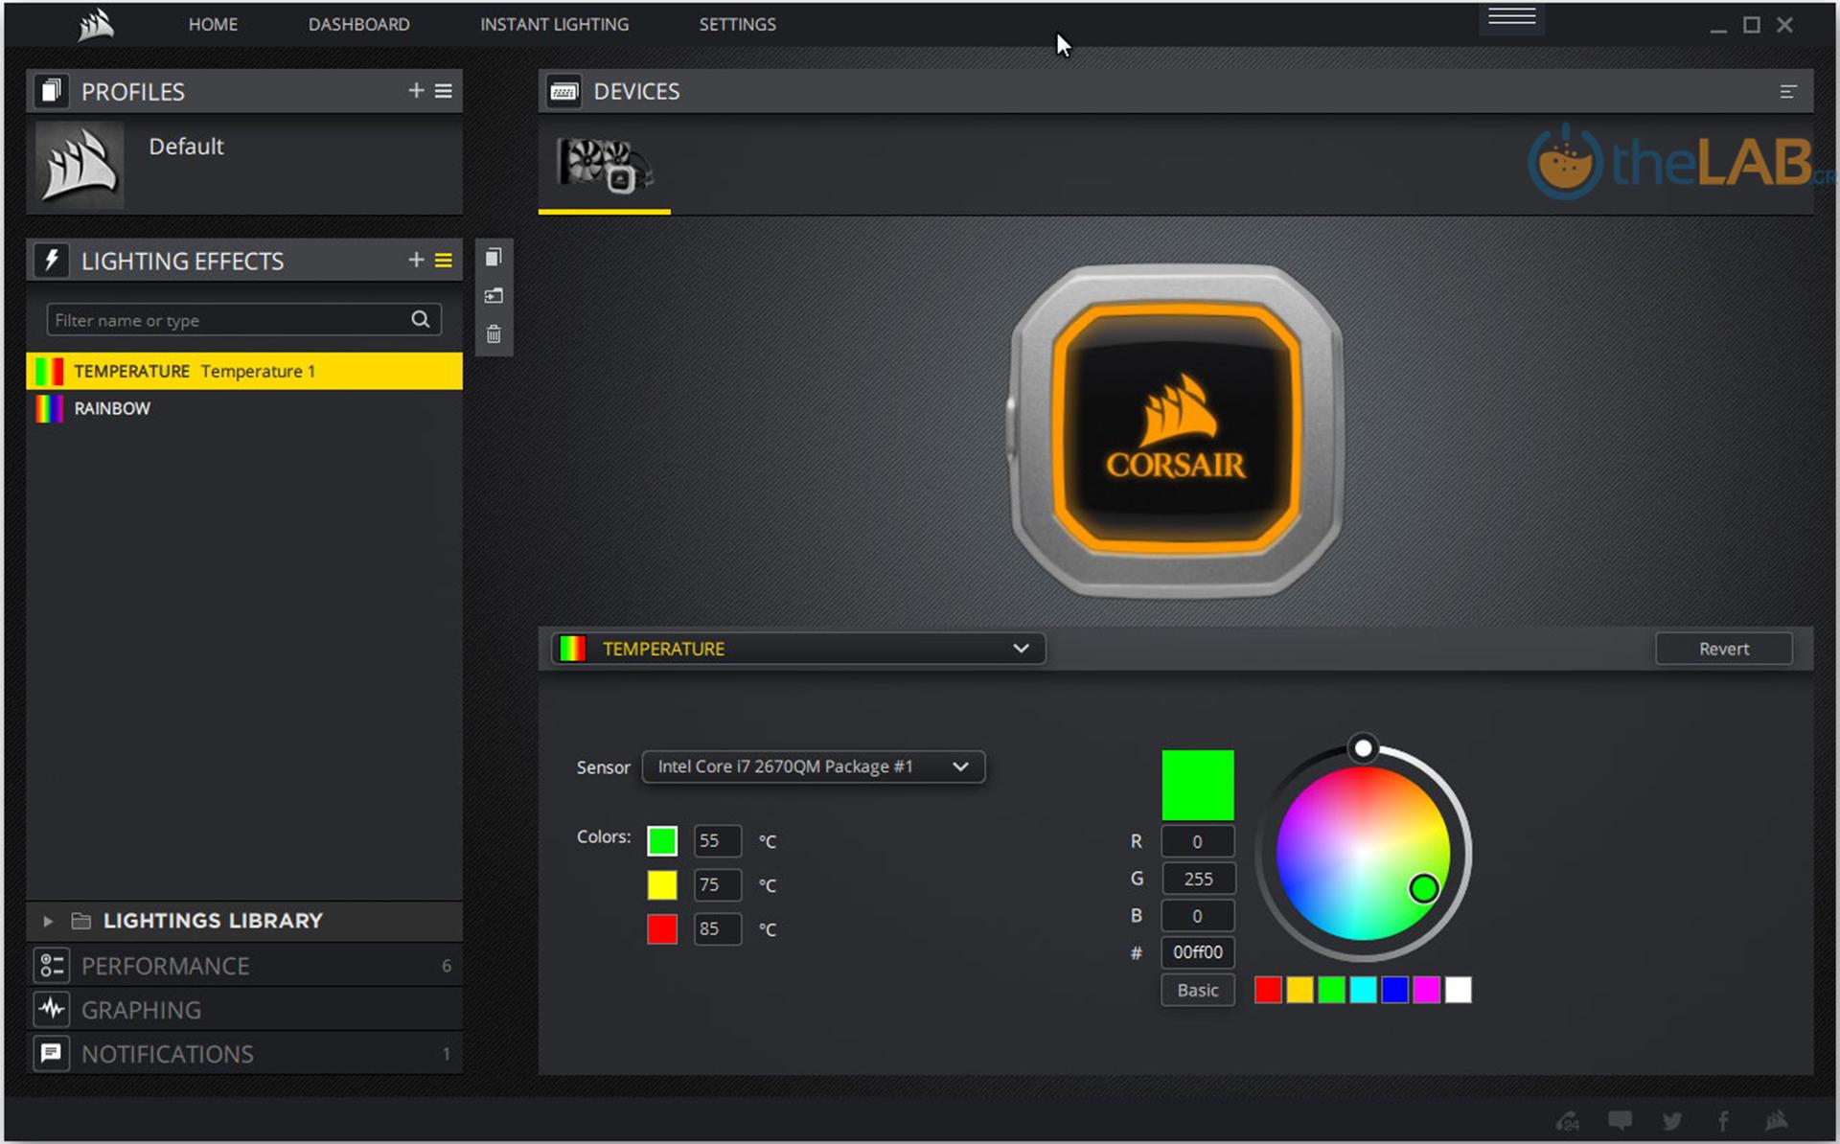Click the G value field showing 255
The width and height of the screenshot is (1840, 1144).
point(1198,879)
